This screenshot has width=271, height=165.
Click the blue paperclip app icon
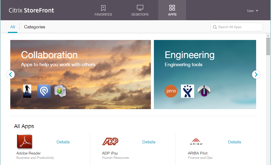pos(44,91)
